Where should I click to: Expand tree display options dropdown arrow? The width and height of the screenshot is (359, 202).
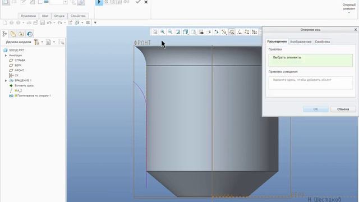pyautogui.click(x=54, y=42)
